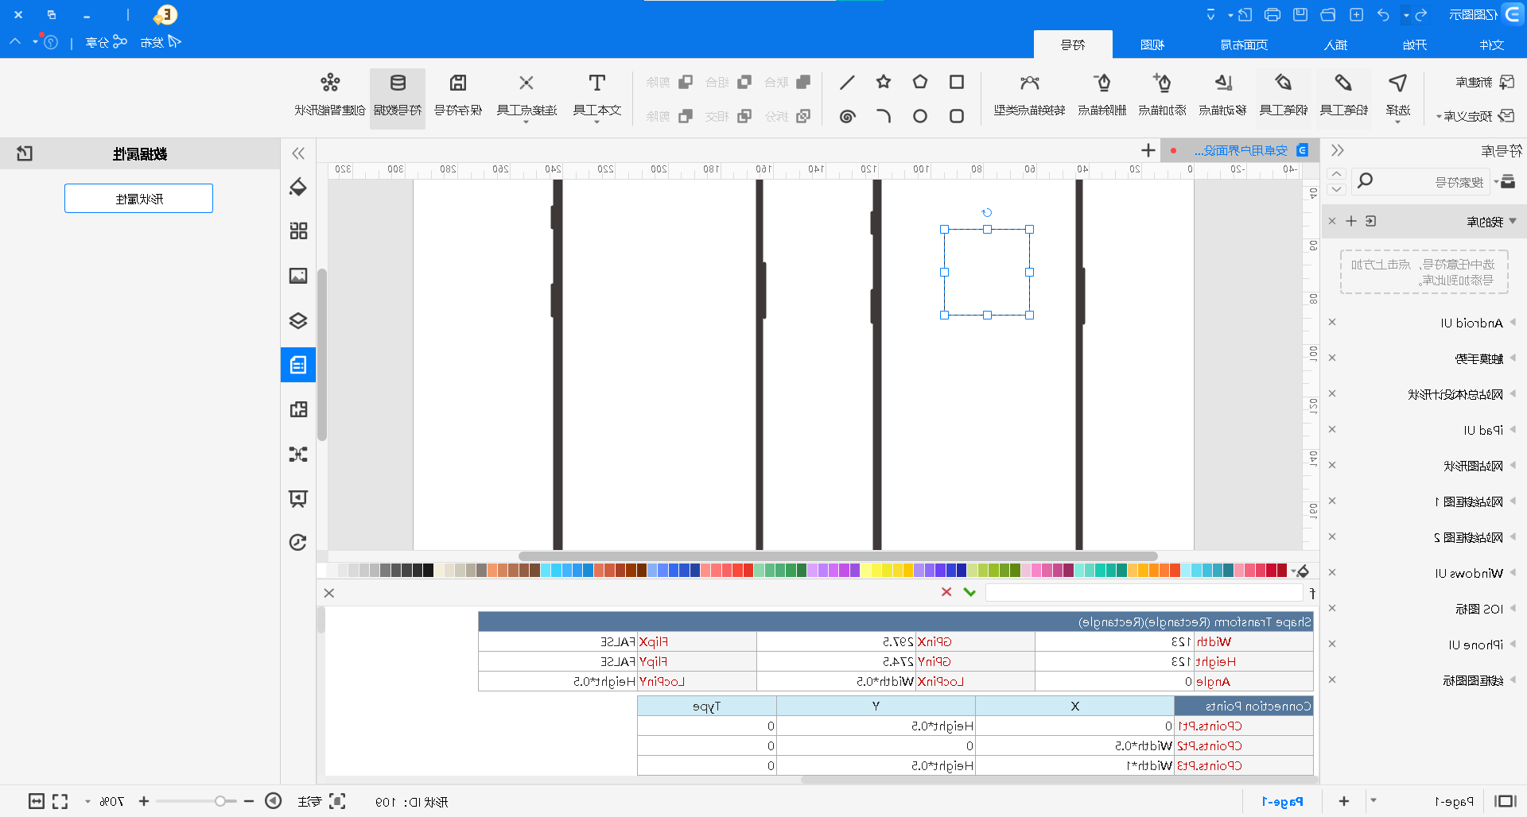Add a new document tab with plus

point(1148,150)
